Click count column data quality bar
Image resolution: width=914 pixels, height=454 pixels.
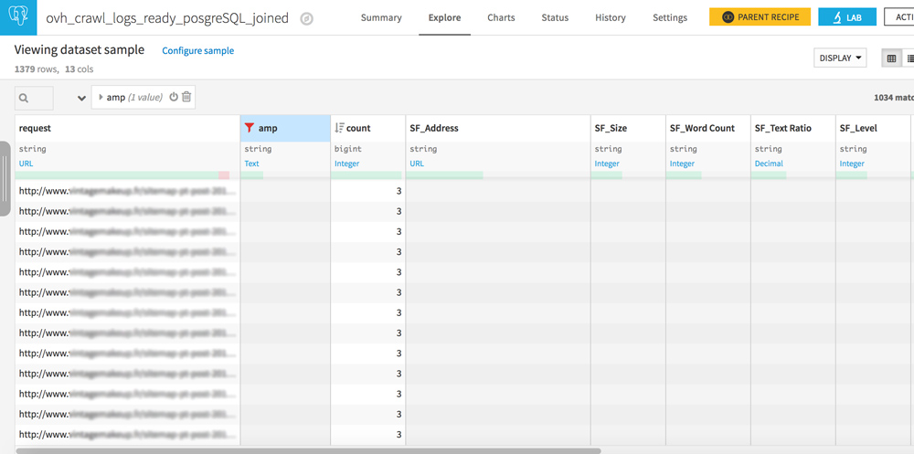click(367, 174)
